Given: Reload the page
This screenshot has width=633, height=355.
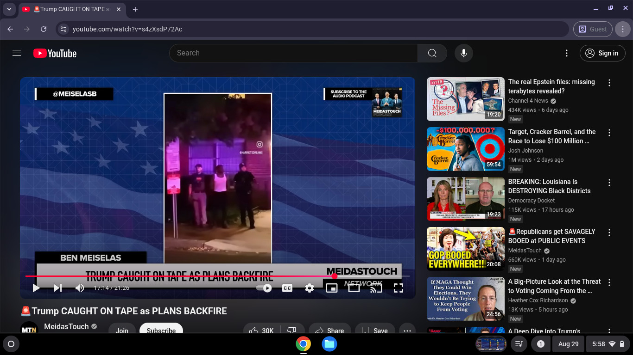Looking at the screenshot, I should (44, 29).
